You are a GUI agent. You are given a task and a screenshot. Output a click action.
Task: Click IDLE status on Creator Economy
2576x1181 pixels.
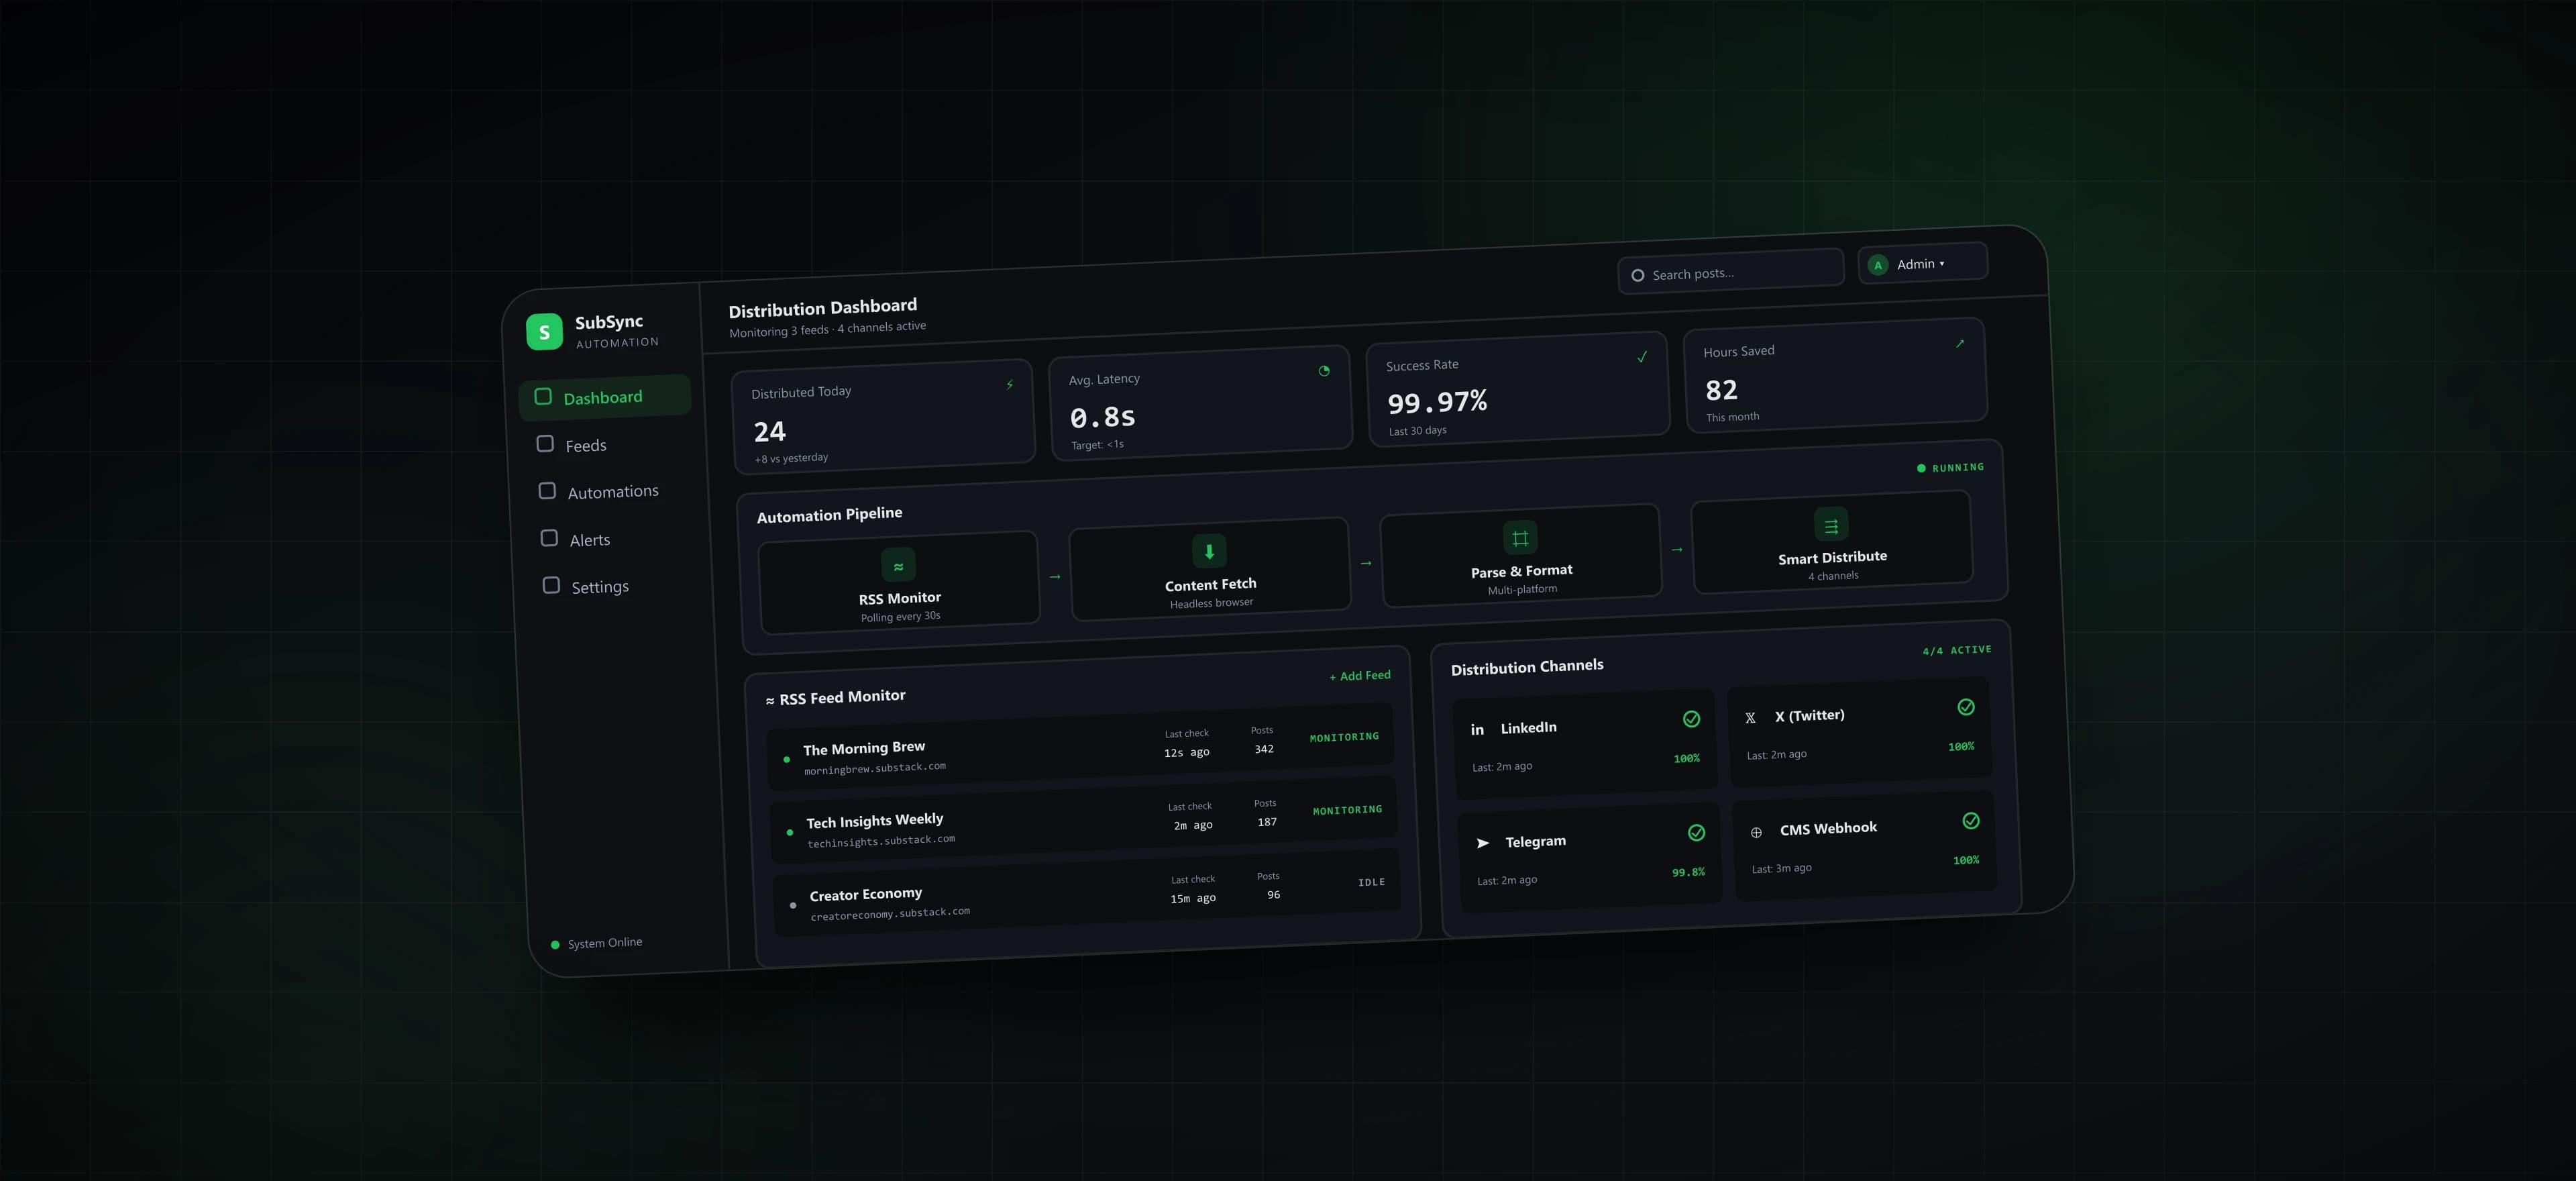click(x=1371, y=882)
